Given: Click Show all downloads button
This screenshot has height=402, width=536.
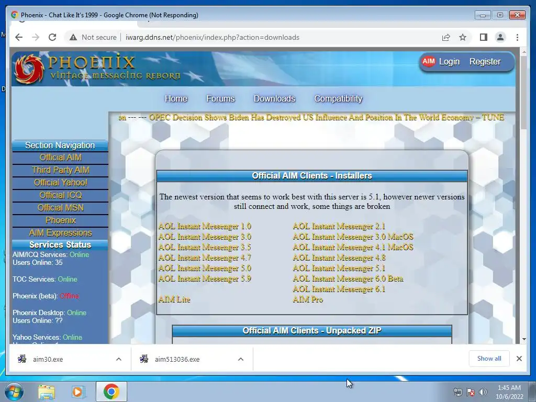Looking at the screenshot, I should pyautogui.click(x=489, y=359).
